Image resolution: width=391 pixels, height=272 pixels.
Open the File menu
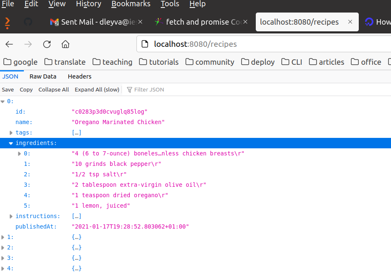pyautogui.click(x=8, y=4)
